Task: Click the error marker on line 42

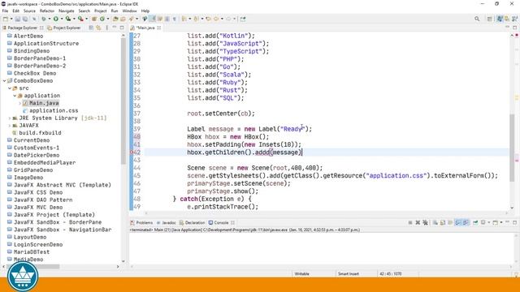Action: 132,152
